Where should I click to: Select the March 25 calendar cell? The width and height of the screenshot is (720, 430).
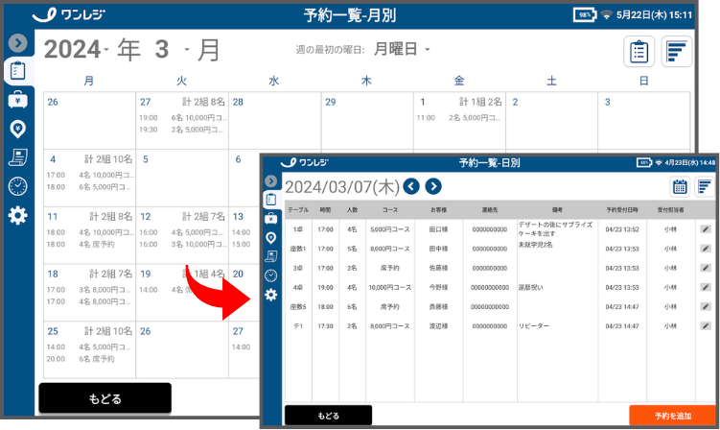tap(89, 349)
